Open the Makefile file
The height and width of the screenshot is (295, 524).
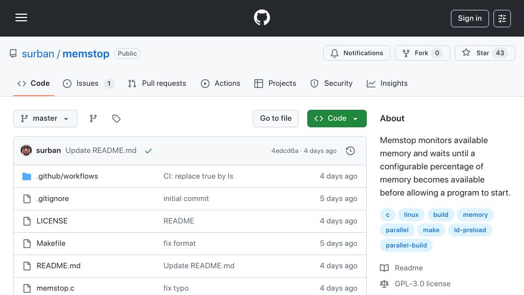pos(51,244)
